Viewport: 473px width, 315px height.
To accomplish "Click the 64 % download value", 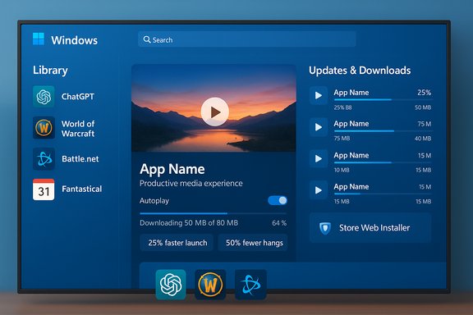I will [x=279, y=223].
